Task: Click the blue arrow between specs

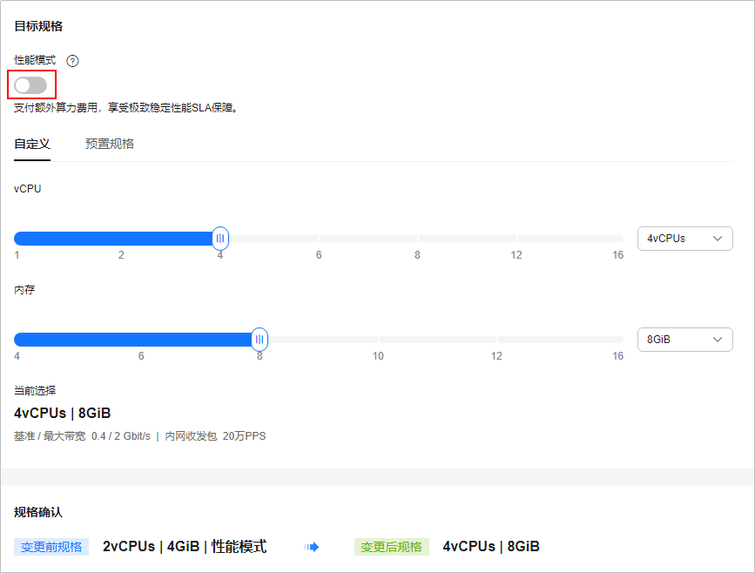Action: click(312, 547)
